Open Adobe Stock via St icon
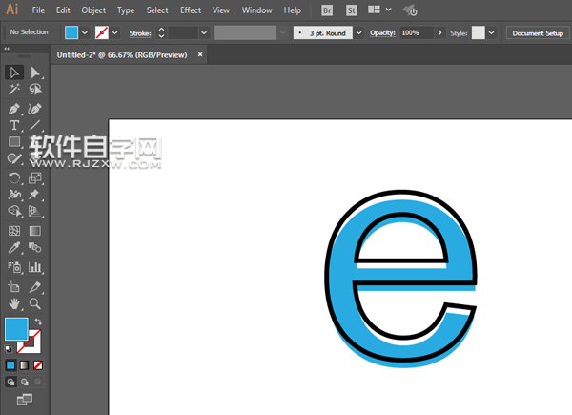The image size is (572, 415). tap(351, 10)
